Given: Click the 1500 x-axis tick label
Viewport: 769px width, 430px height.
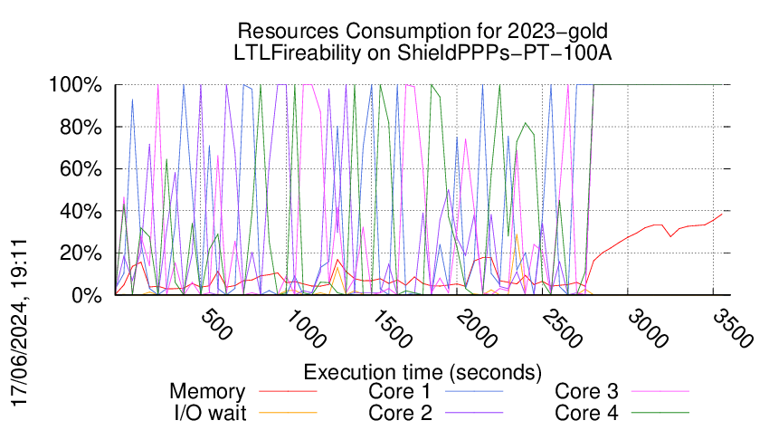Looking at the screenshot, I should [391, 329].
